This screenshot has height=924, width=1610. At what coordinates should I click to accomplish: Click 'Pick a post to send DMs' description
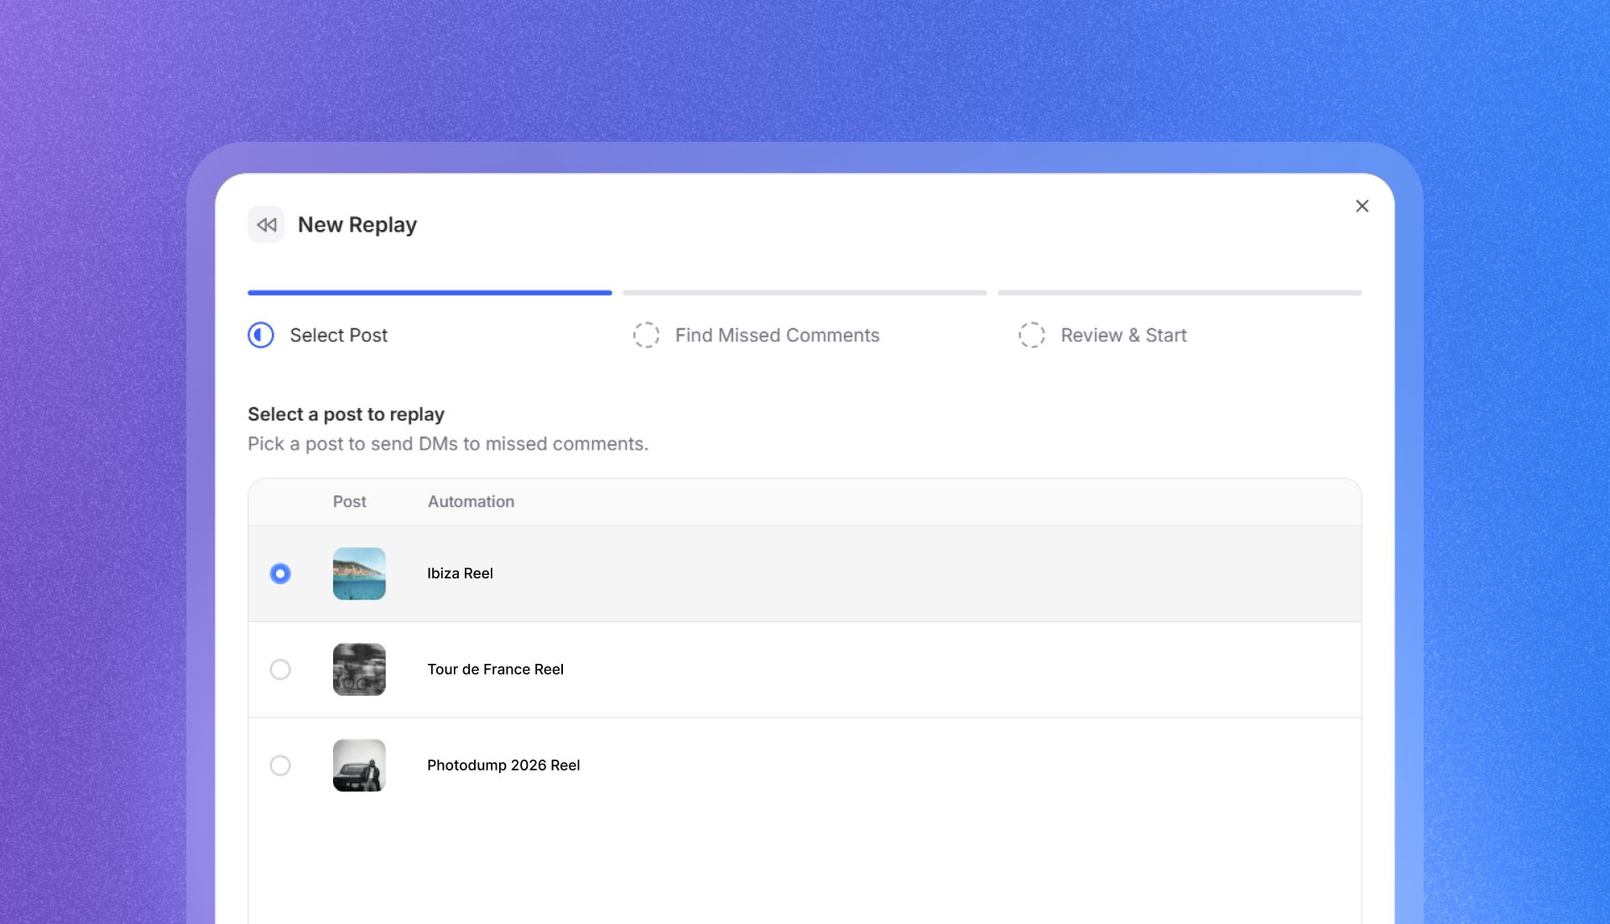[448, 443]
